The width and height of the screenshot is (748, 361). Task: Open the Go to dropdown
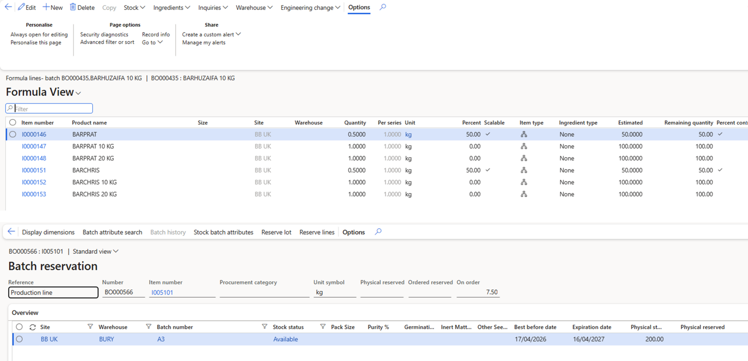[x=152, y=42]
